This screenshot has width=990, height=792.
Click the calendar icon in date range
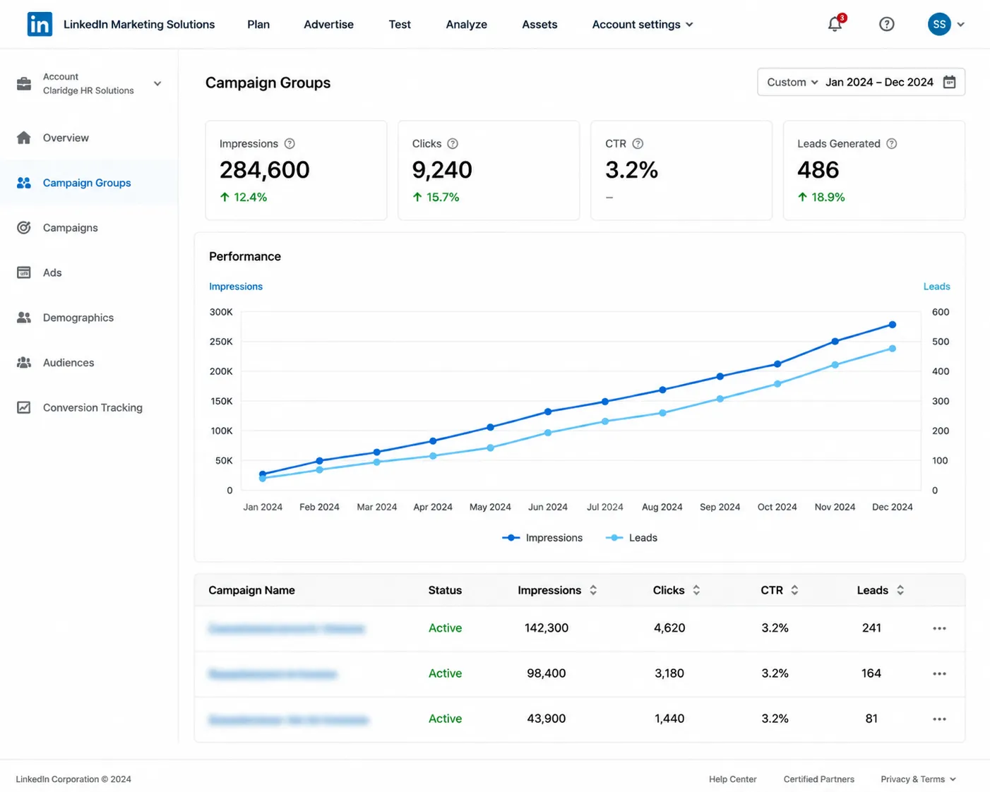coord(950,82)
